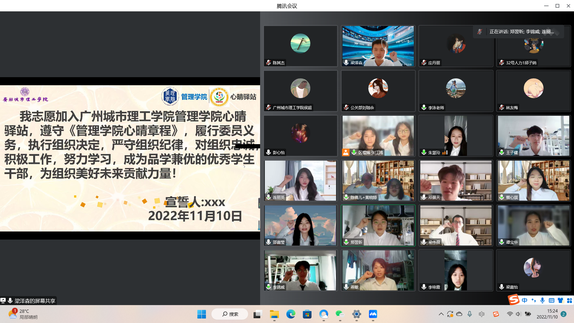Click the taskbar search box
This screenshot has height=323, width=574.
tap(230, 314)
